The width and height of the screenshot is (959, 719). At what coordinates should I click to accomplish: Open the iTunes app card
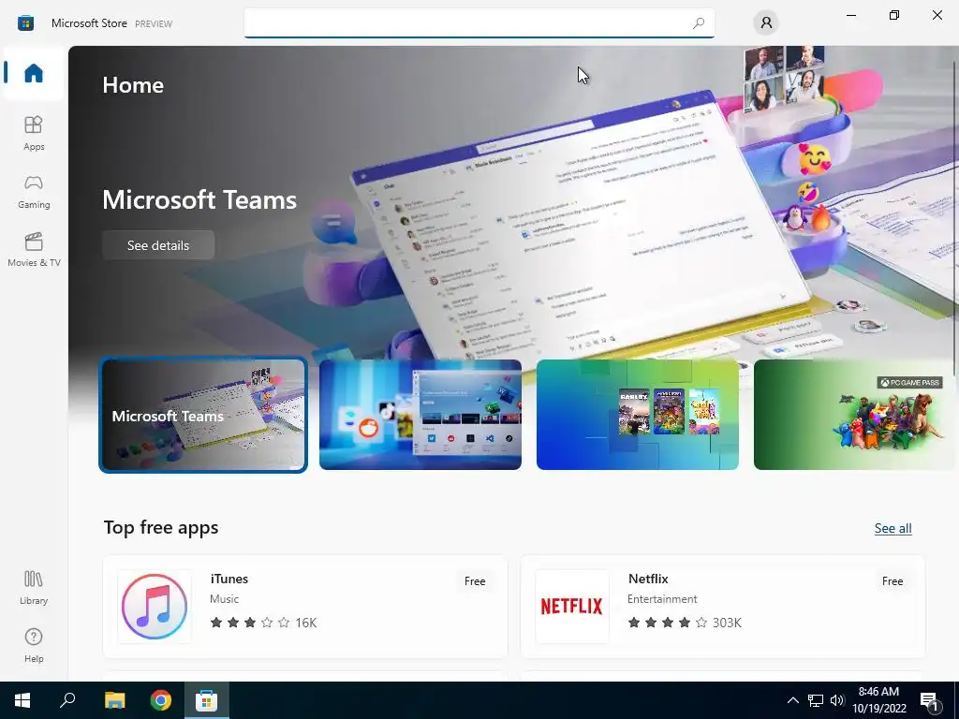tap(305, 607)
